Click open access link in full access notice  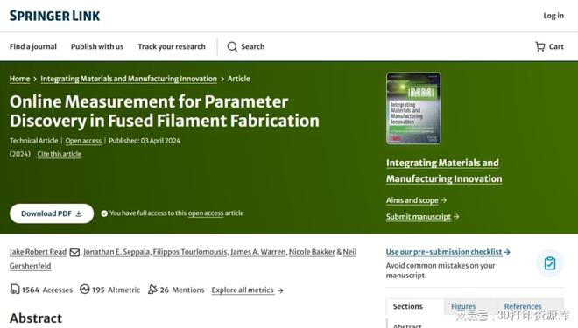pyautogui.click(x=206, y=213)
